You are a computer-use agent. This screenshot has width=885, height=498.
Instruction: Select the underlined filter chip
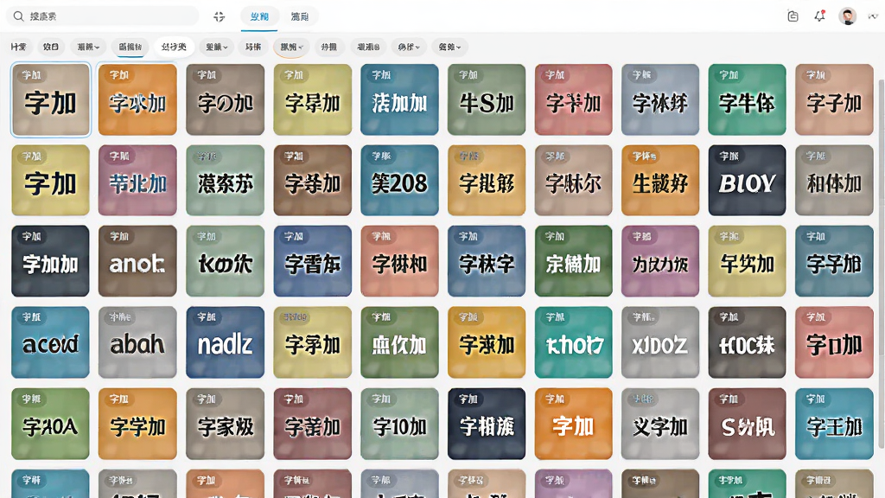131,47
